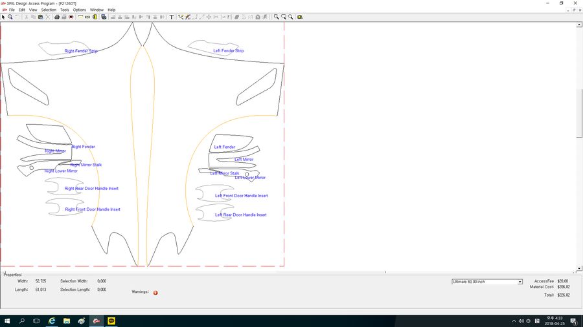
Task: Click the delete X icon
Action: pyautogui.click(x=47, y=17)
